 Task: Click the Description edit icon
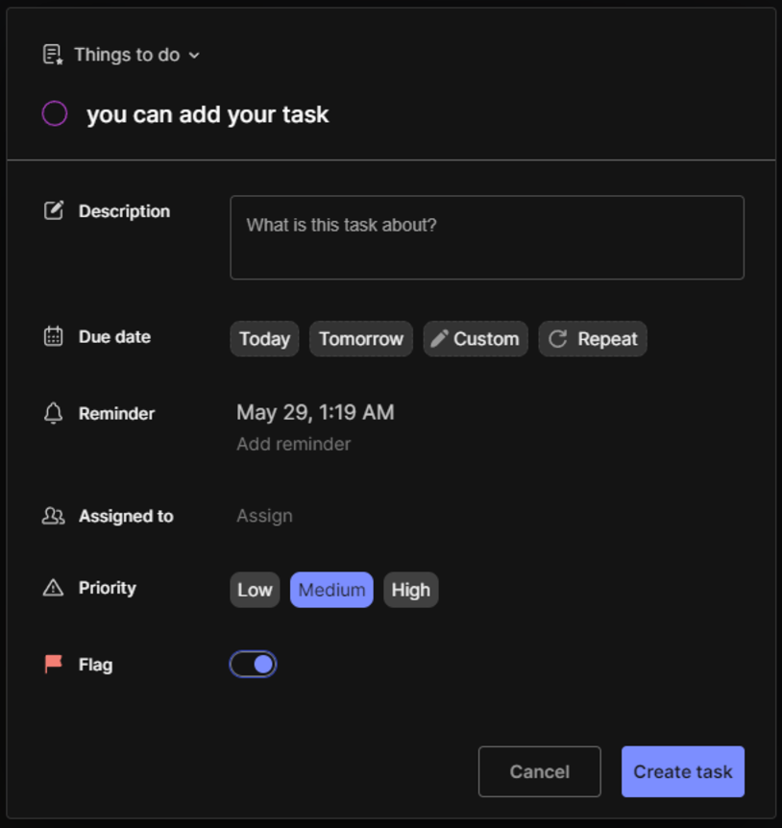pos(54,210)
